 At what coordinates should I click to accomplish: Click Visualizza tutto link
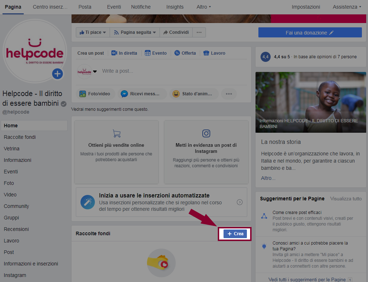(x=346, y=199)
